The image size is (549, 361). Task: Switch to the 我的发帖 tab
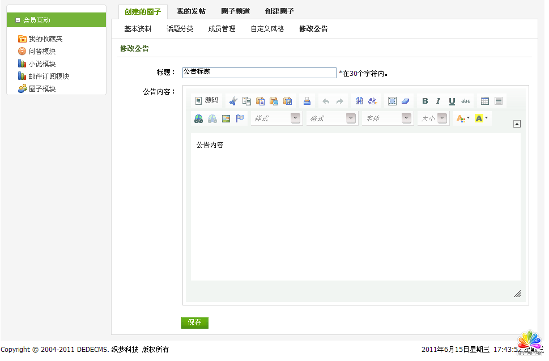[x=191, y=11]
